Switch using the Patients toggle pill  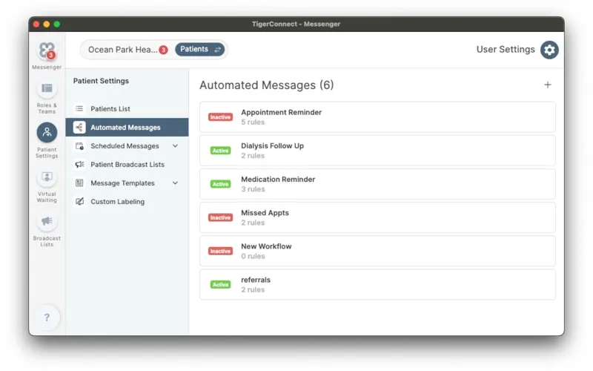click(x=199, y=50)
